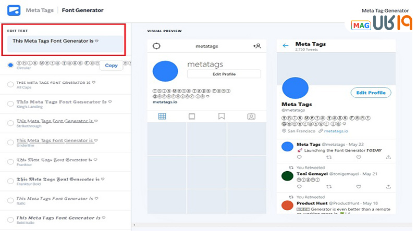Click the Instagram settings gear icon
This screenshot has height=231, width=417.
(x=156, y=46)
